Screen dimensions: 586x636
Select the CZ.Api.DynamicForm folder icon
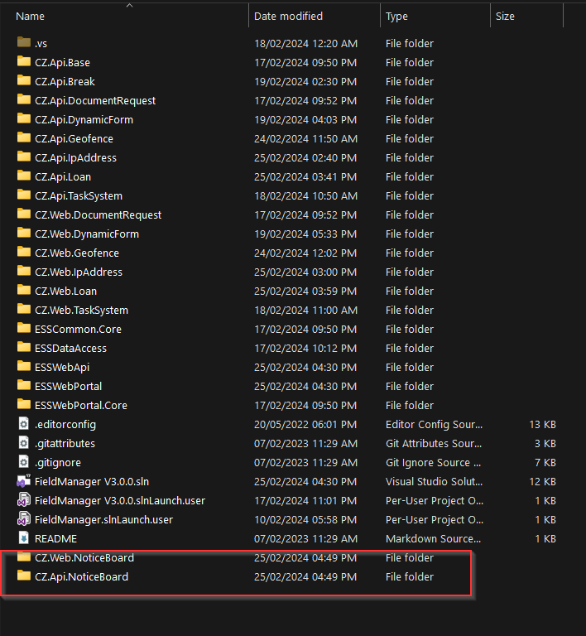click(24, 118)
